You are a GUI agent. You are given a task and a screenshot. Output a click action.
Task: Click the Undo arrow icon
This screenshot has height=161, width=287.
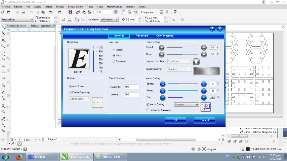click(50, 12)
